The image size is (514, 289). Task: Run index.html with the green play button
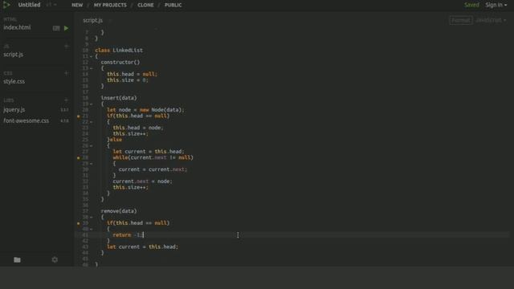click(66, 28)
